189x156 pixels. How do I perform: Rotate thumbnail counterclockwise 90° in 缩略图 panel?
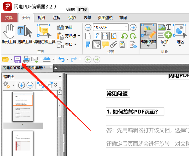41,85
